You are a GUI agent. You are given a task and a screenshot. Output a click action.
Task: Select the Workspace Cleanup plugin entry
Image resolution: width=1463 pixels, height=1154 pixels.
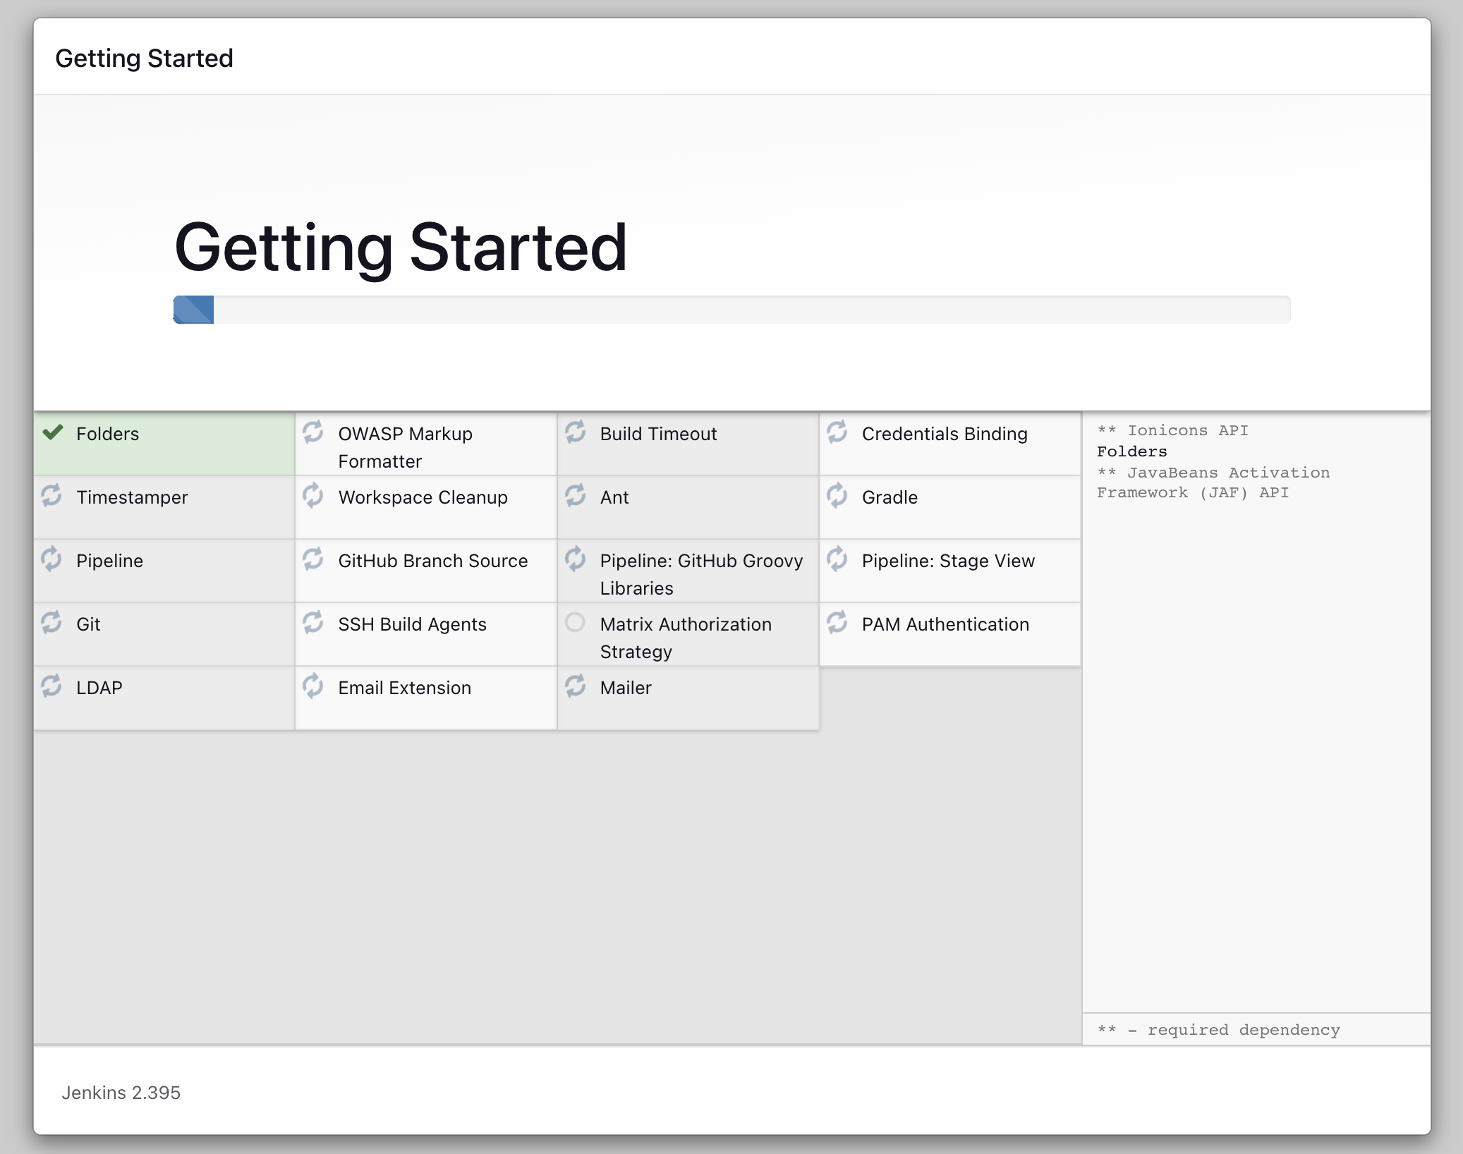pos(423,497)
